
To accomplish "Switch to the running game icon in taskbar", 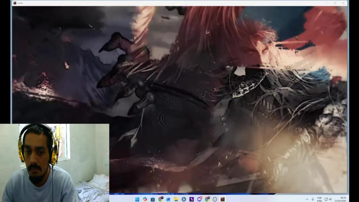I will [223, 199].
